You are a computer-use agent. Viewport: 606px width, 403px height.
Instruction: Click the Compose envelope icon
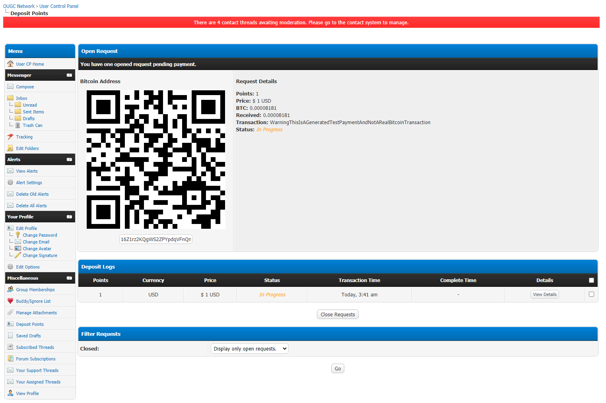10,86
